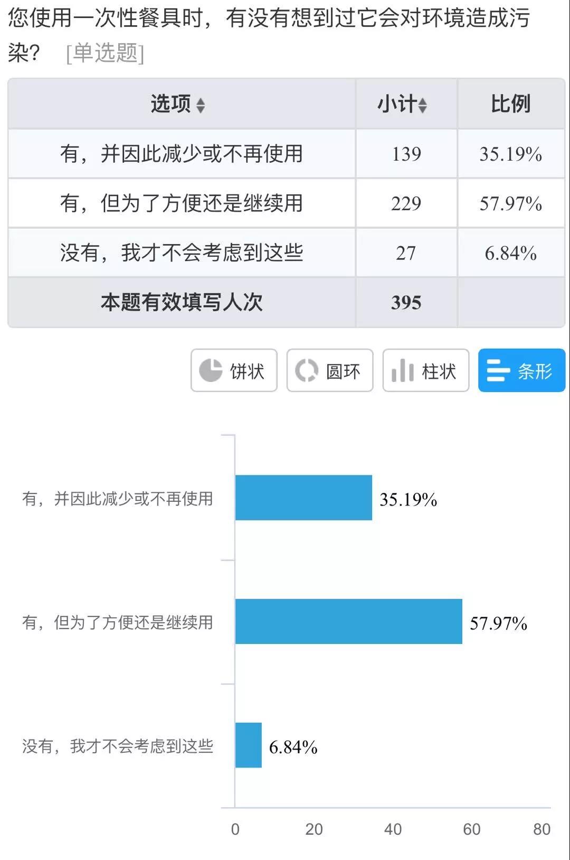Click the donut ring chart icon
Screen dimensions: 570x860
(x=307, y=370)
